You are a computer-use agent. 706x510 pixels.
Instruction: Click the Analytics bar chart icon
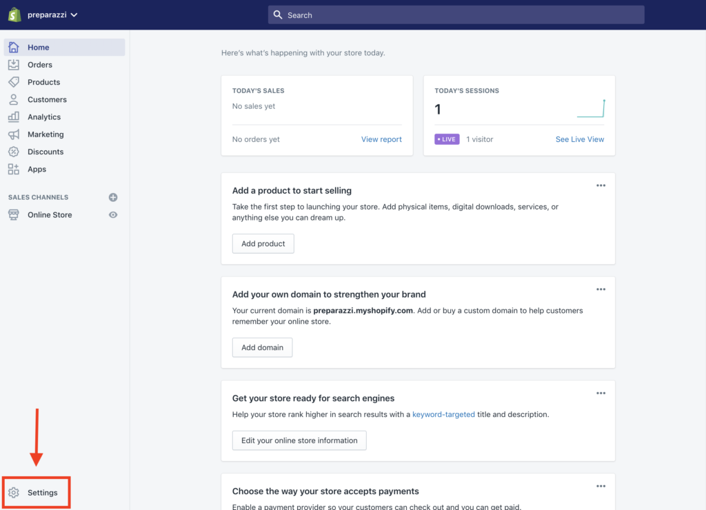click(14, 116)
